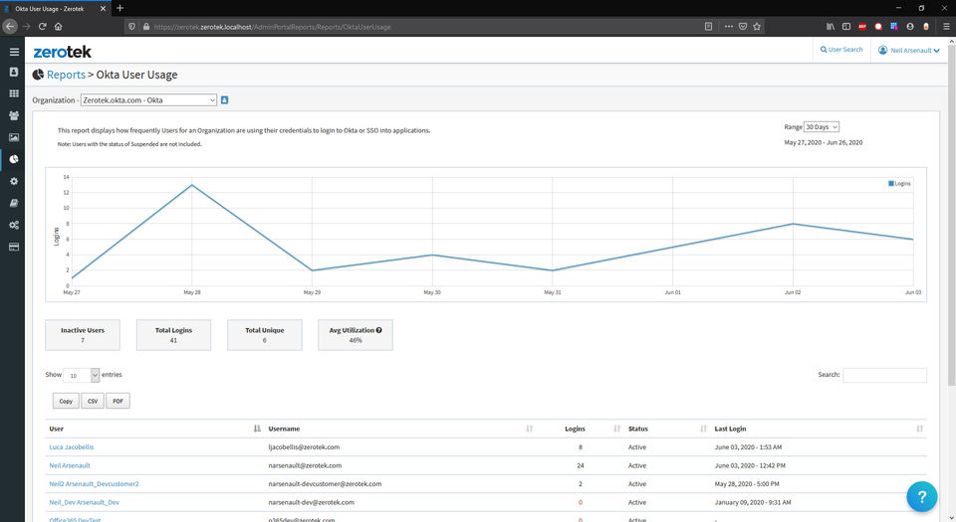Image resolution: width=956 pixels, height=522 pixels.
Task: Click the Firefox account avatar icon in the toolbar
Action: [x=910, y=26]
